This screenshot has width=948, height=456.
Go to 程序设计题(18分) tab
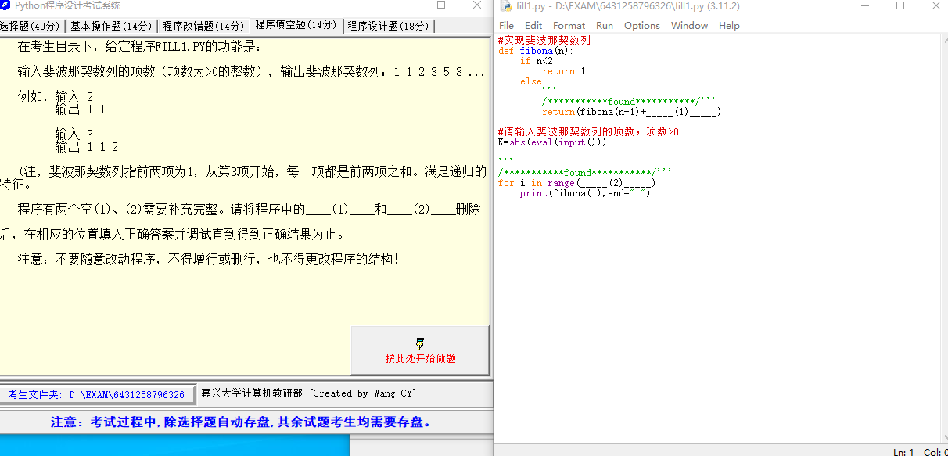pyautogui.click(x=389, y=26)
